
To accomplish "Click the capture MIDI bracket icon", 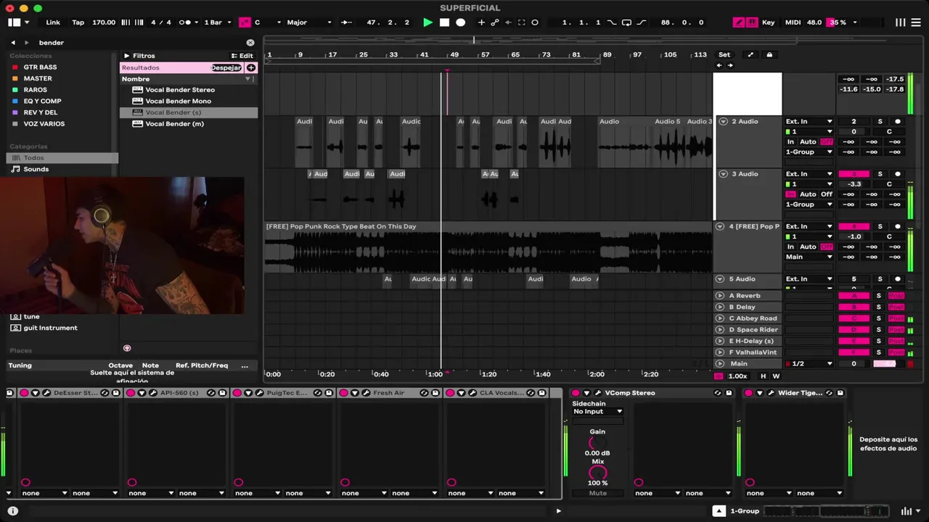I will pyautogui.click(x=521, y=22).
